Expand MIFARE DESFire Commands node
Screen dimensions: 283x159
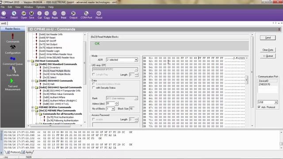[x=32, y=107]
